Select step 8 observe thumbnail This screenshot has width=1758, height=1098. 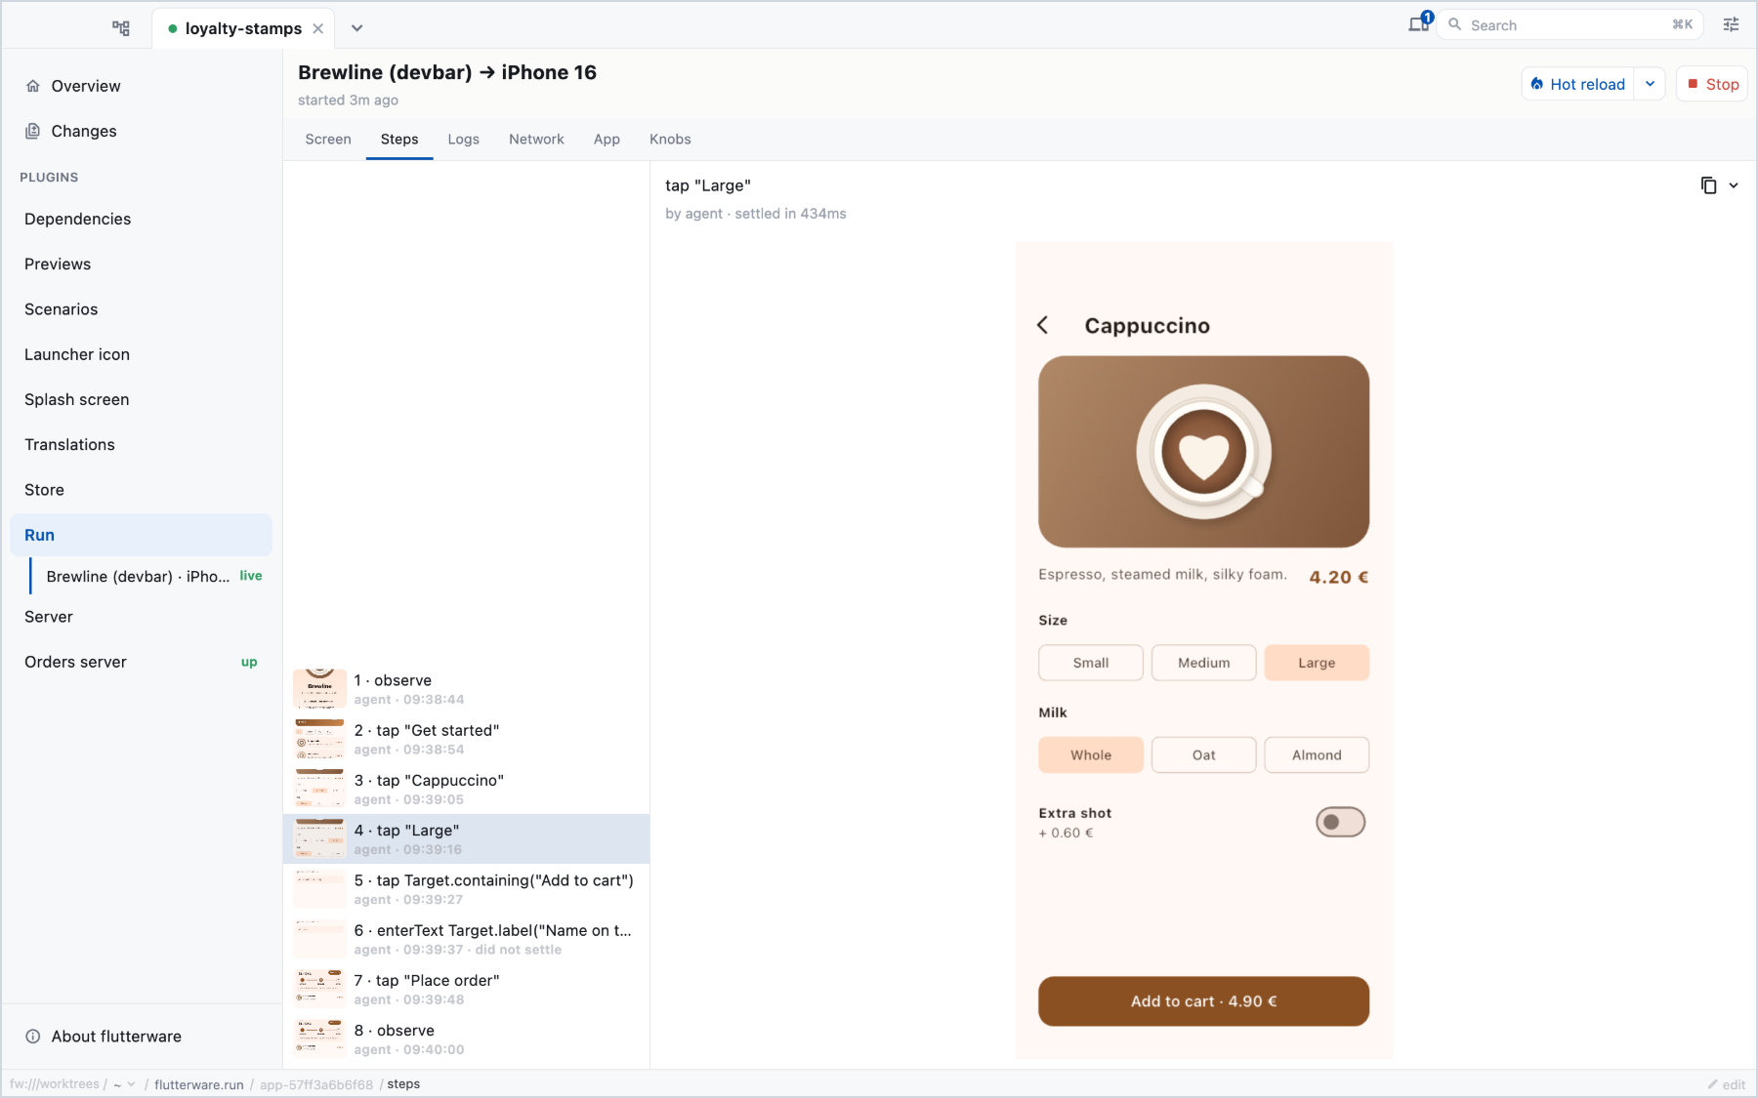point(319,1038)
